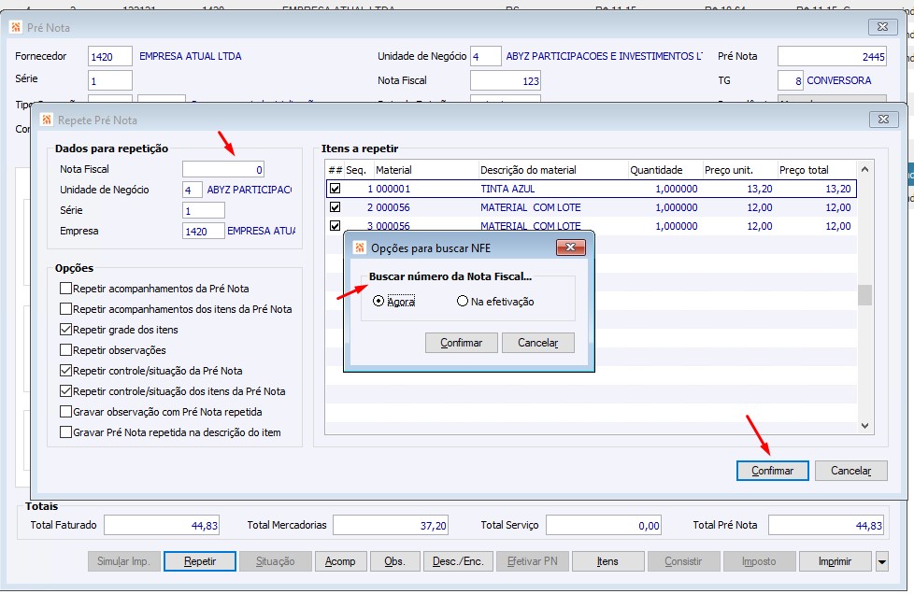Screen dimensions: 914x594
Task: Click the Opções para buscar NFE dialog icon
Action: pyautogui.click(x=360, y=248)
